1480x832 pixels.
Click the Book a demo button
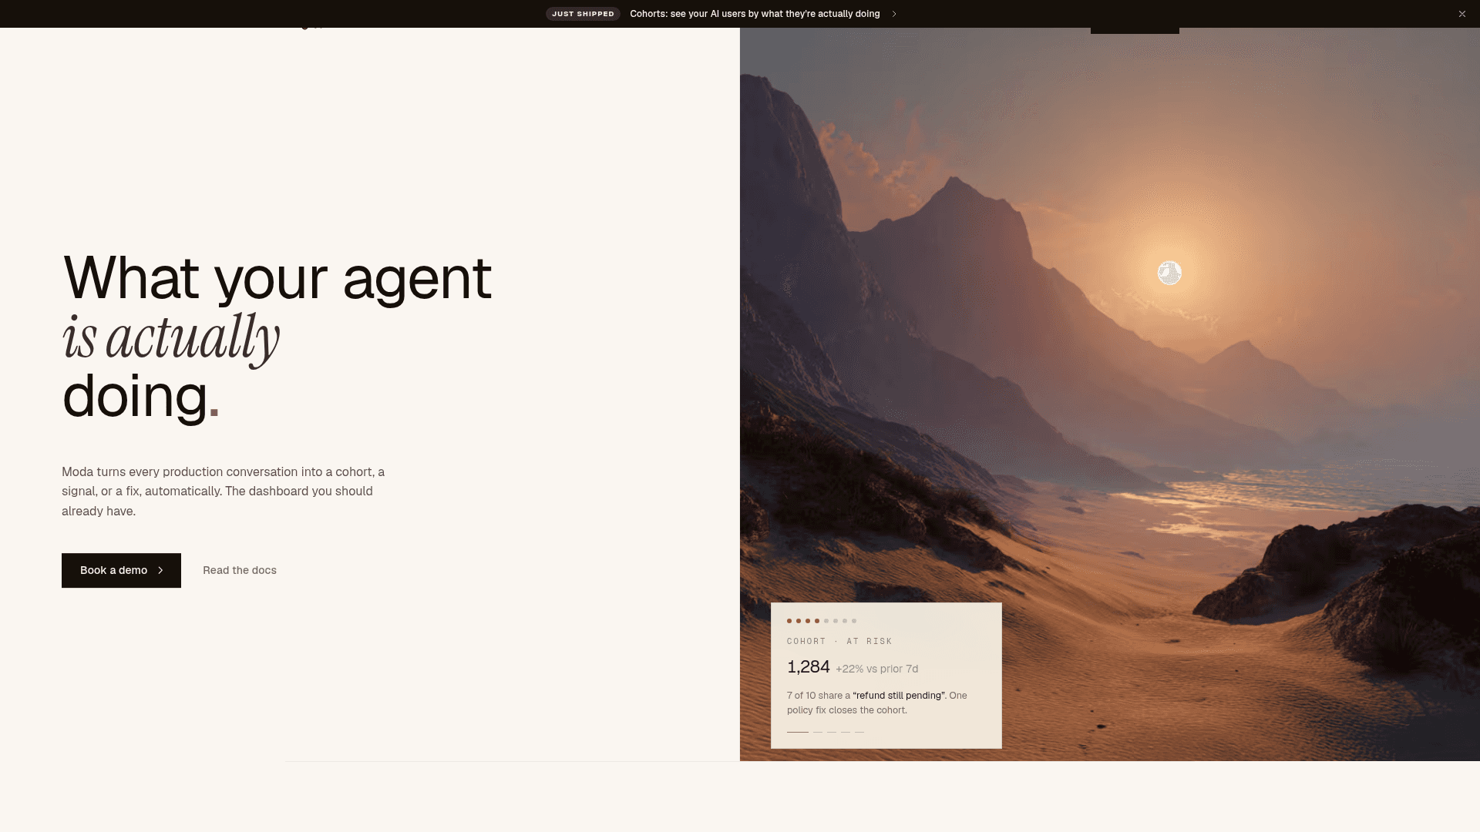(x=121, y=570)
